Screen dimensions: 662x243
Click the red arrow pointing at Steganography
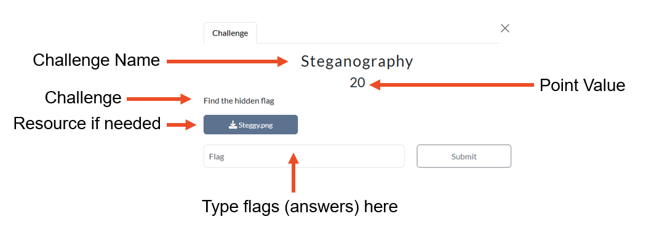227,62
